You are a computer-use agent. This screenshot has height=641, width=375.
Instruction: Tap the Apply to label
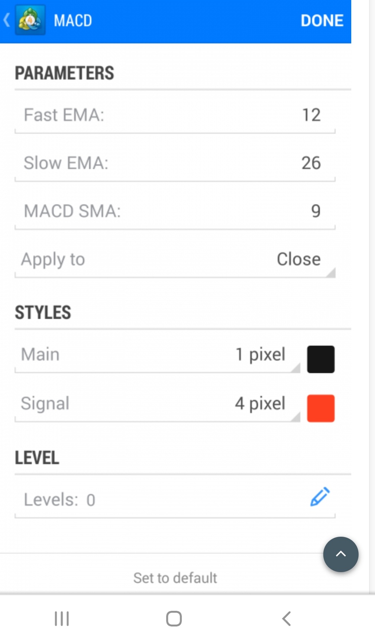tap(53, 259)
